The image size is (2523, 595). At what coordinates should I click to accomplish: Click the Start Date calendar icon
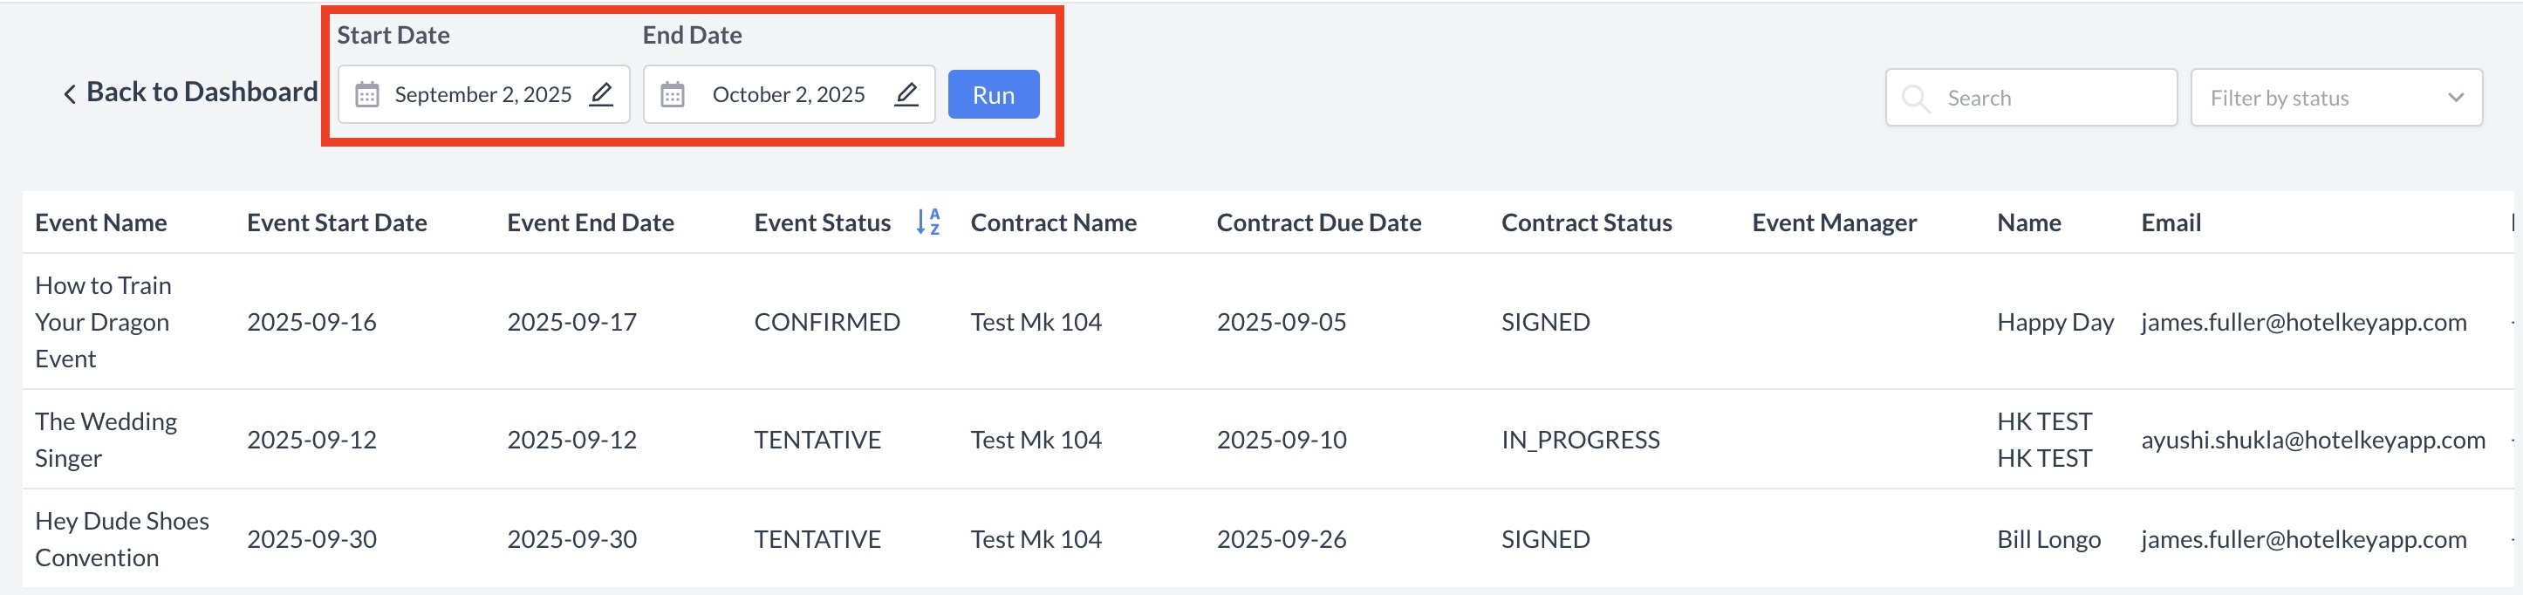pos(367,95)
